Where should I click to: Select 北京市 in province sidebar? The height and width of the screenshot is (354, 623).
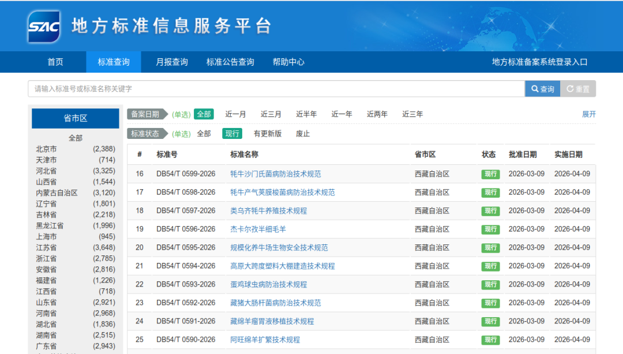tap(46, 149)
